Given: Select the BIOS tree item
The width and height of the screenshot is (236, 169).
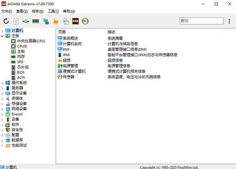Looking at the screenshot, I should [x=21, y=72].
